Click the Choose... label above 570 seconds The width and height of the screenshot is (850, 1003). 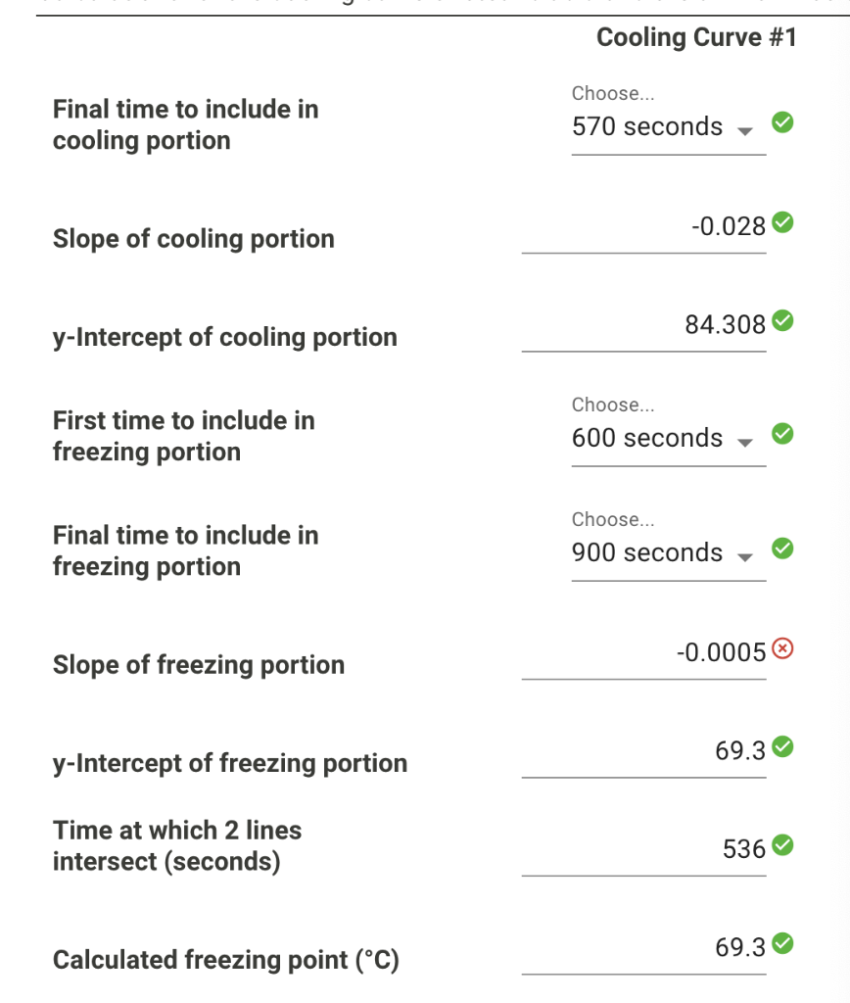pos(600,94)
